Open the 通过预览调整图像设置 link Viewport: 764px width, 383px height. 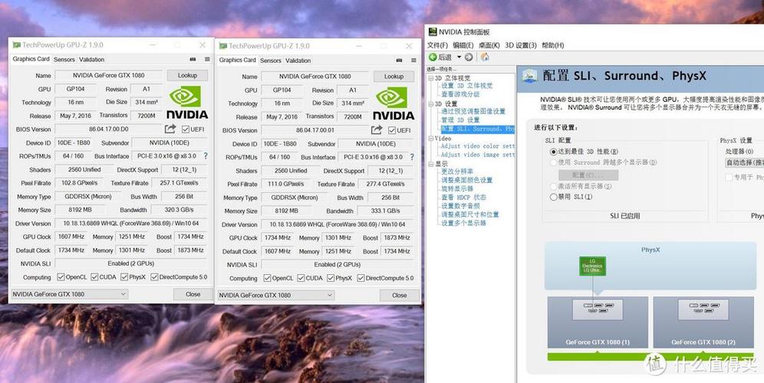473,111
